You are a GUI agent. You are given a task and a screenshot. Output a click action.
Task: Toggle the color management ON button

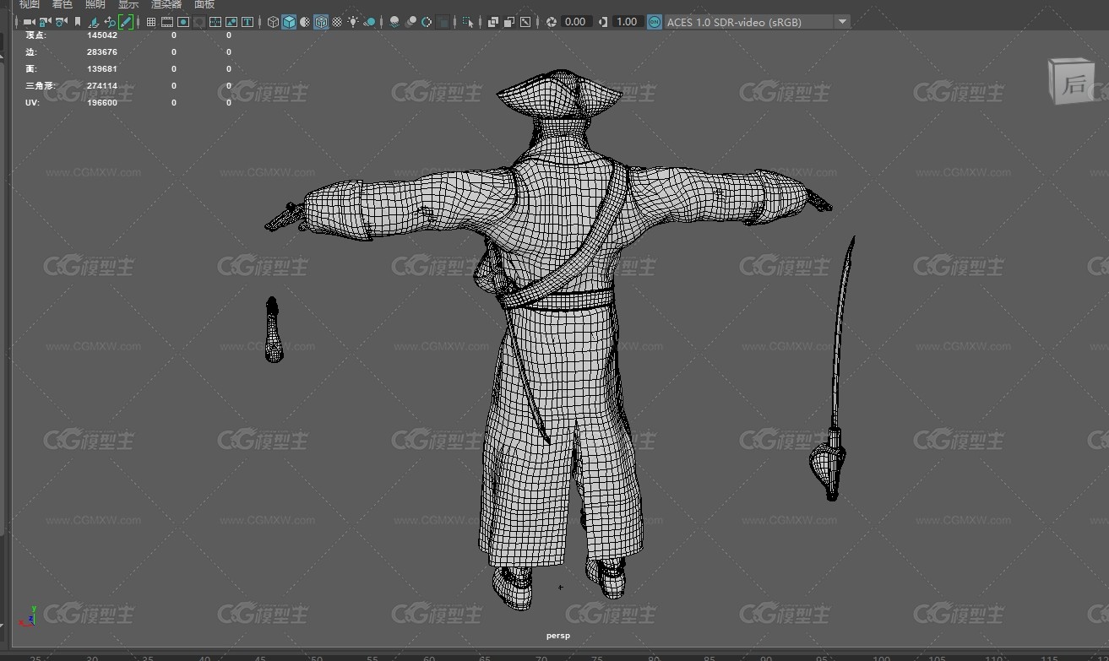(x=655, y=22)
